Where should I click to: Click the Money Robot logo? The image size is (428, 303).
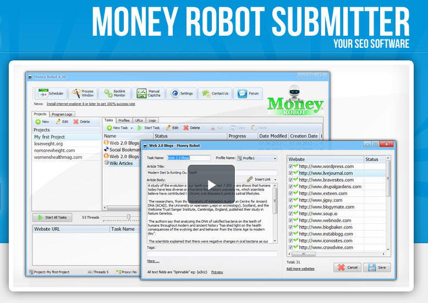[295, 101]
